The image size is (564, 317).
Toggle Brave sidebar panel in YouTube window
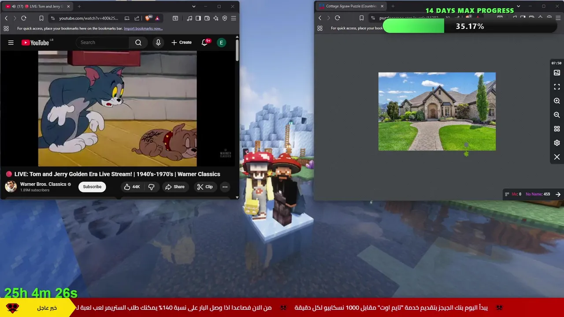coord(198,18)
